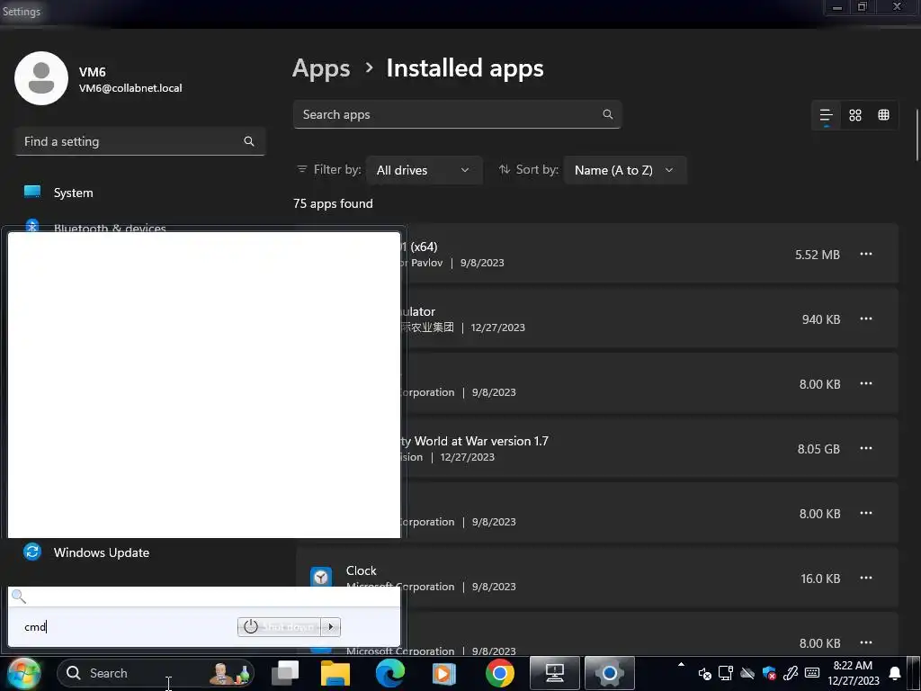Open more options for 5.52 MB app
This screenshot has height=691, width=921.
pos(866,255)
